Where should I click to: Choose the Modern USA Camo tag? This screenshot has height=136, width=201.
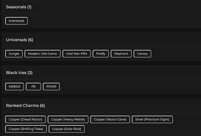point(42,54)
